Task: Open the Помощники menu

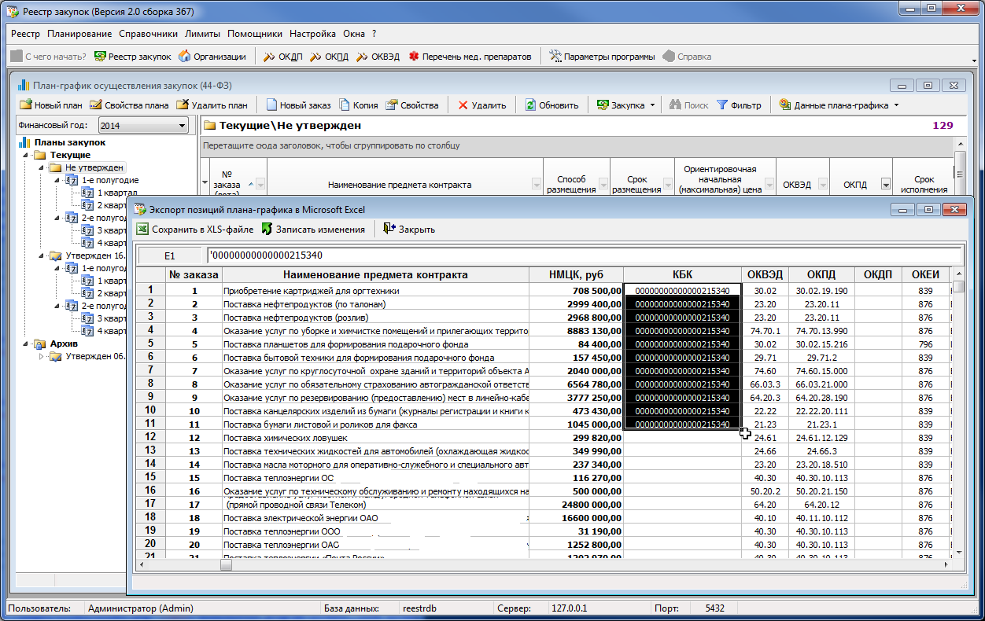Action: pos(255,34)
